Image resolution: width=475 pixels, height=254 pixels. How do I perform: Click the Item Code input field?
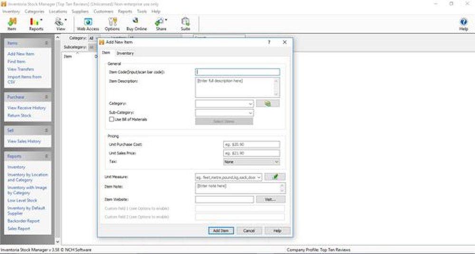(x=237, y=72)
